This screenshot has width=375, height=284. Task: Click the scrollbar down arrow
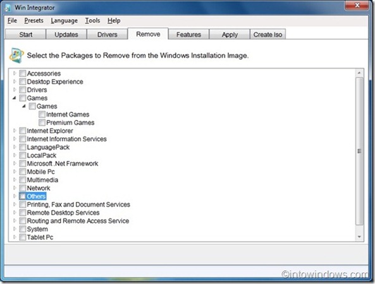359,237
